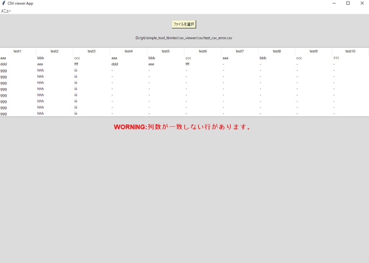
Task: Click the Python feather icon in title bar
Action: tap(4, 3)
